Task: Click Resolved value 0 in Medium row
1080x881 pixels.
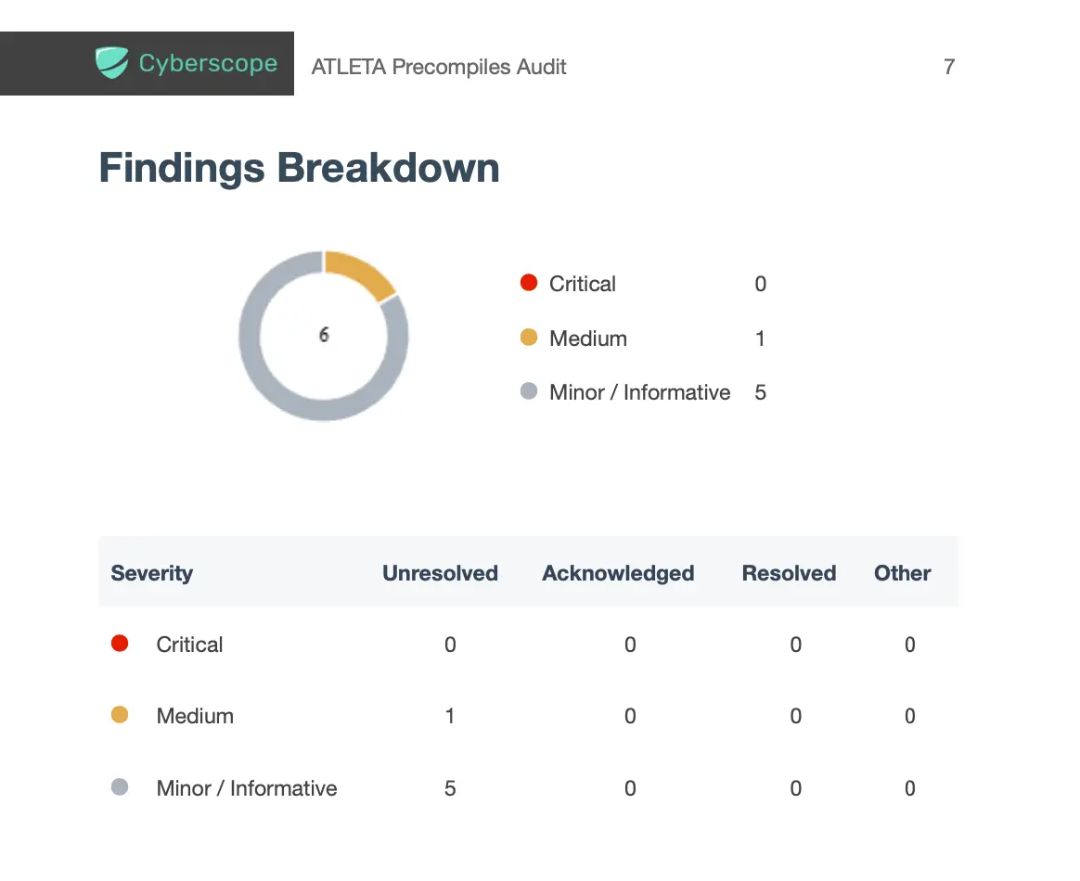Action: click(795, 716)
